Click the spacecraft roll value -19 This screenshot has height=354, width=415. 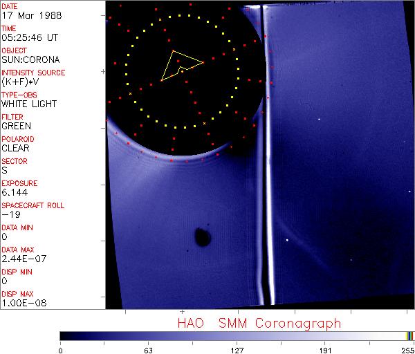tap(10, 215)
